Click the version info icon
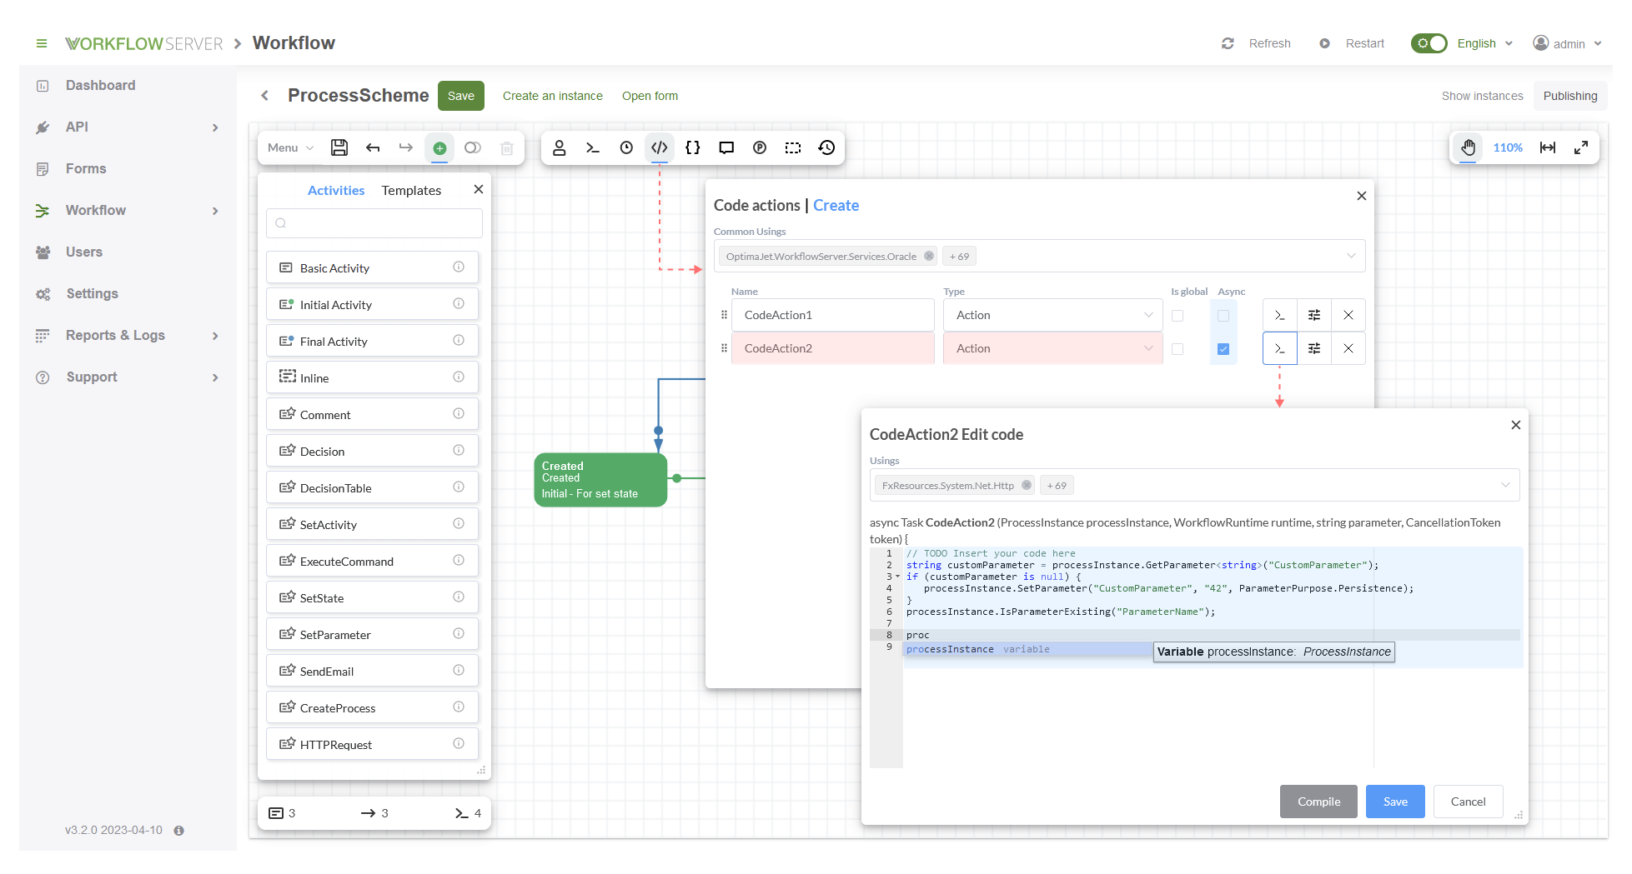 click(x=178, y=831)
